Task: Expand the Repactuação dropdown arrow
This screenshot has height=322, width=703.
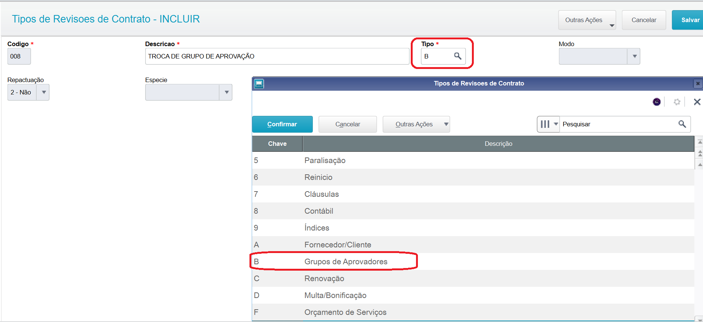Action: [43, 92]
